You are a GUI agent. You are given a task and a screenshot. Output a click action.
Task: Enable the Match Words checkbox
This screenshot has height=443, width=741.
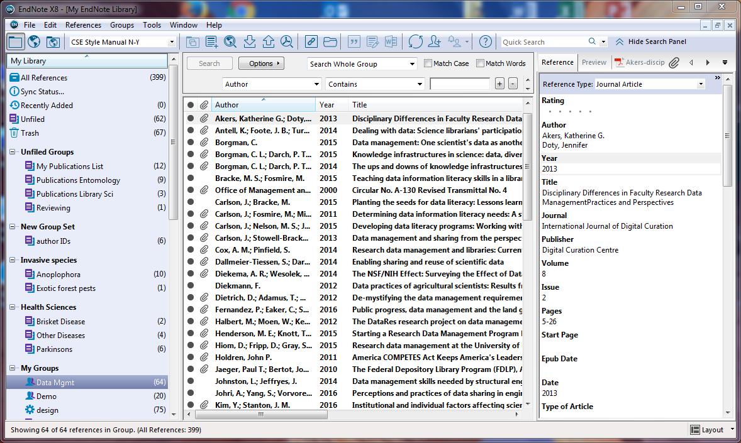(x=480, y=63)
